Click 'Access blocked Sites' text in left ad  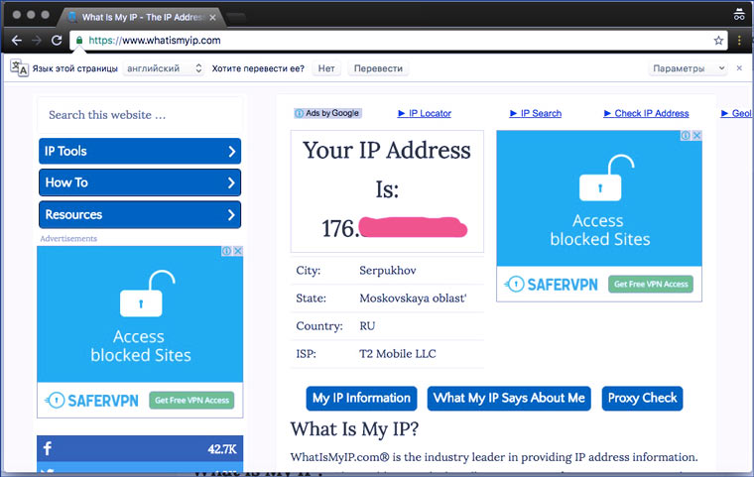[x=141, y=346]
